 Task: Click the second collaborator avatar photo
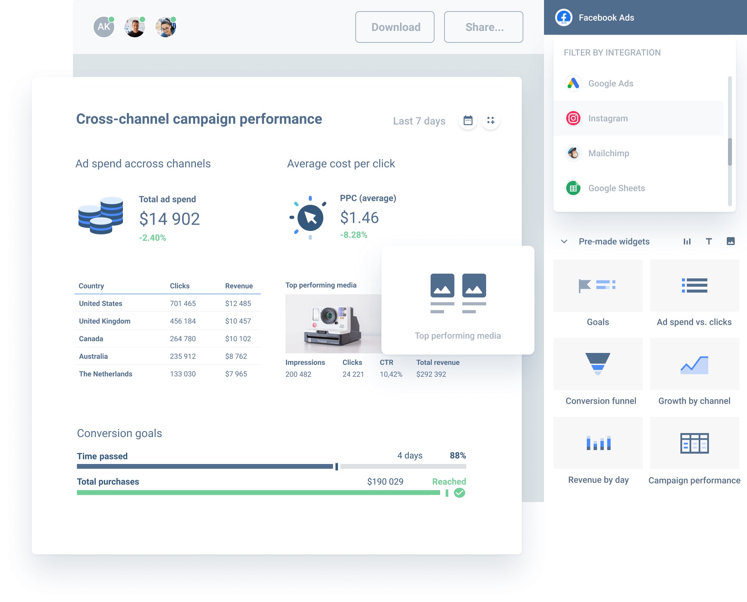click(x=135, y=27)
